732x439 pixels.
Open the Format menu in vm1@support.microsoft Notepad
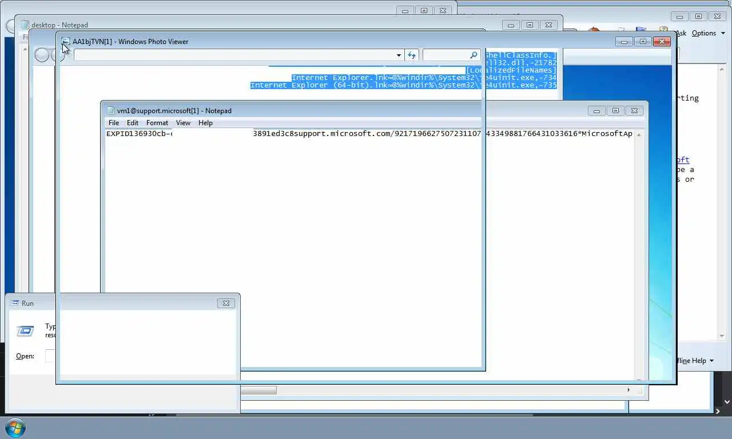click(x=157, y=123)
